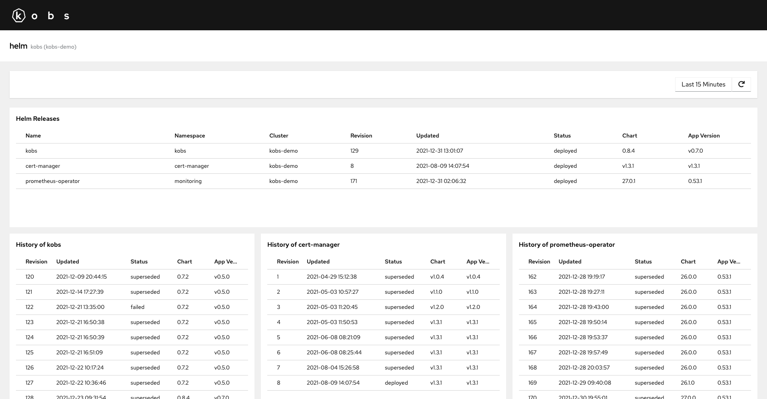Image resolution: width=767 pixels, height=399 pixels.
Task: Select the kobs release row name
Action: tap(31, 151)
